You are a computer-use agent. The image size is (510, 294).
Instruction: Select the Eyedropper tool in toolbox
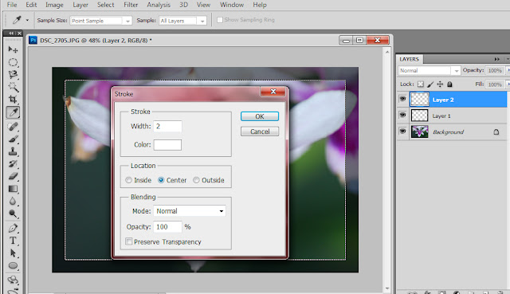pos(13,112)
